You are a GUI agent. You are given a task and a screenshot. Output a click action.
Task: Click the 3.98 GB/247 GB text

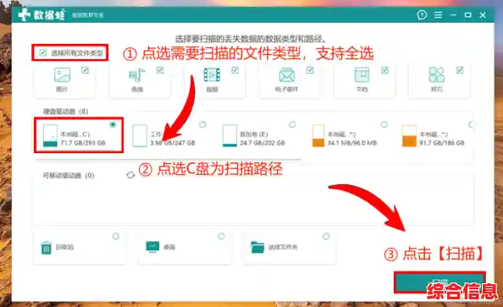[173, 143]
